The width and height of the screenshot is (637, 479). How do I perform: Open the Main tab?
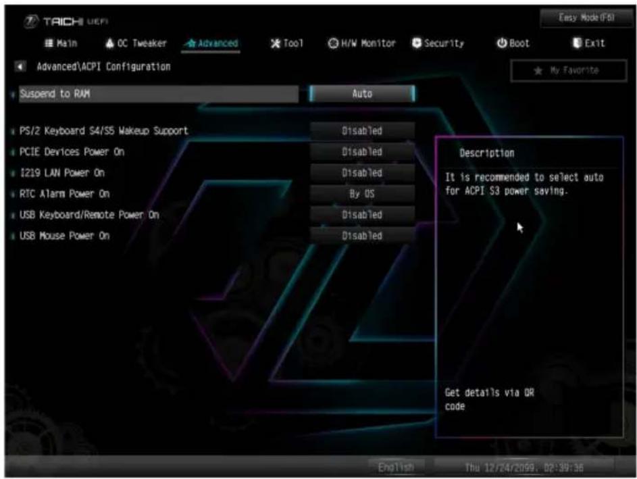[x=61, y=43]
